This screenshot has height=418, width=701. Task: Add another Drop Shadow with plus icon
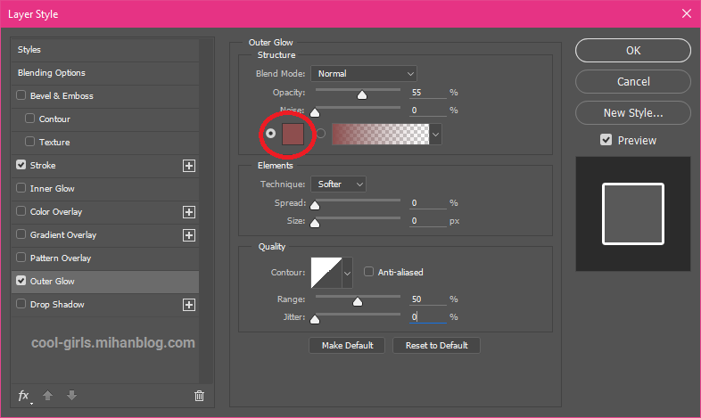click(x=189, y=305)
